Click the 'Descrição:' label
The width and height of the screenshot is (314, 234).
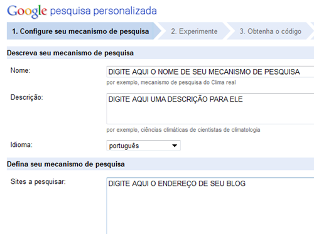(x=26, y=97)
